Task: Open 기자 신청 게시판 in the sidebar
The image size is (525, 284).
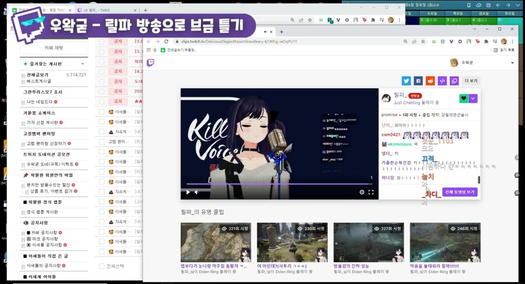Action: pos(42,122)
